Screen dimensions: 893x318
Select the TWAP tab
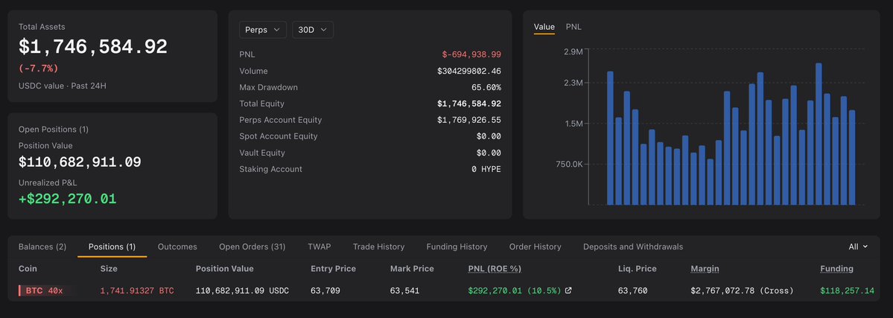(319, 247)
